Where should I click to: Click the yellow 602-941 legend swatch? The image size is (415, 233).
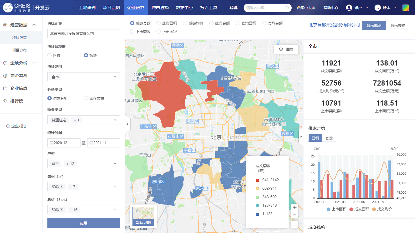click(257, 188)
